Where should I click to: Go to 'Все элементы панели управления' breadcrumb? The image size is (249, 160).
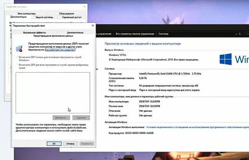(x=135, y=34)
